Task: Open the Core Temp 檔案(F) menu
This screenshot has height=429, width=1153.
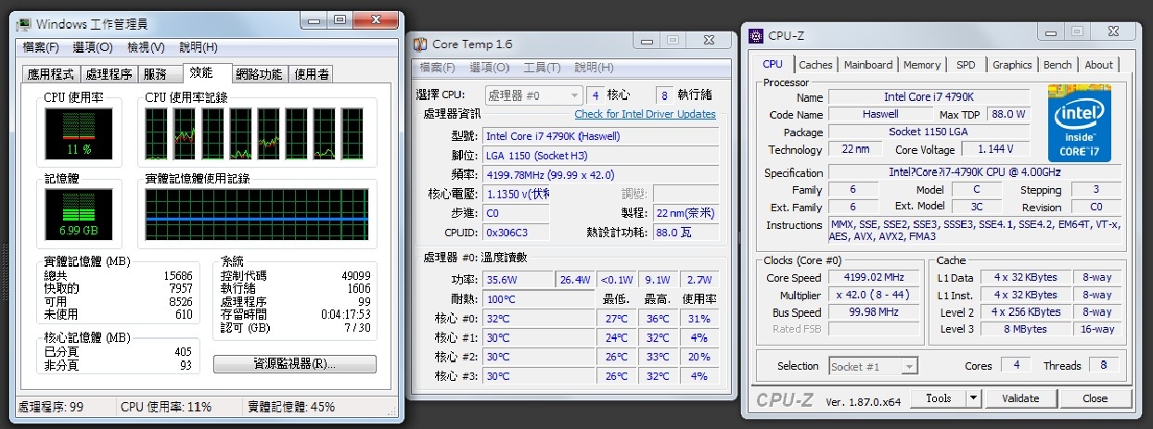Action: click(437, 68)
